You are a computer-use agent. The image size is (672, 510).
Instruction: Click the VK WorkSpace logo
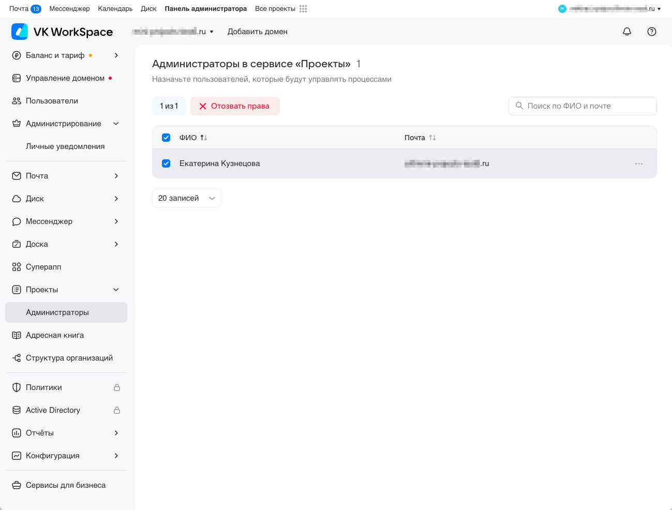(x=62, y=32)
